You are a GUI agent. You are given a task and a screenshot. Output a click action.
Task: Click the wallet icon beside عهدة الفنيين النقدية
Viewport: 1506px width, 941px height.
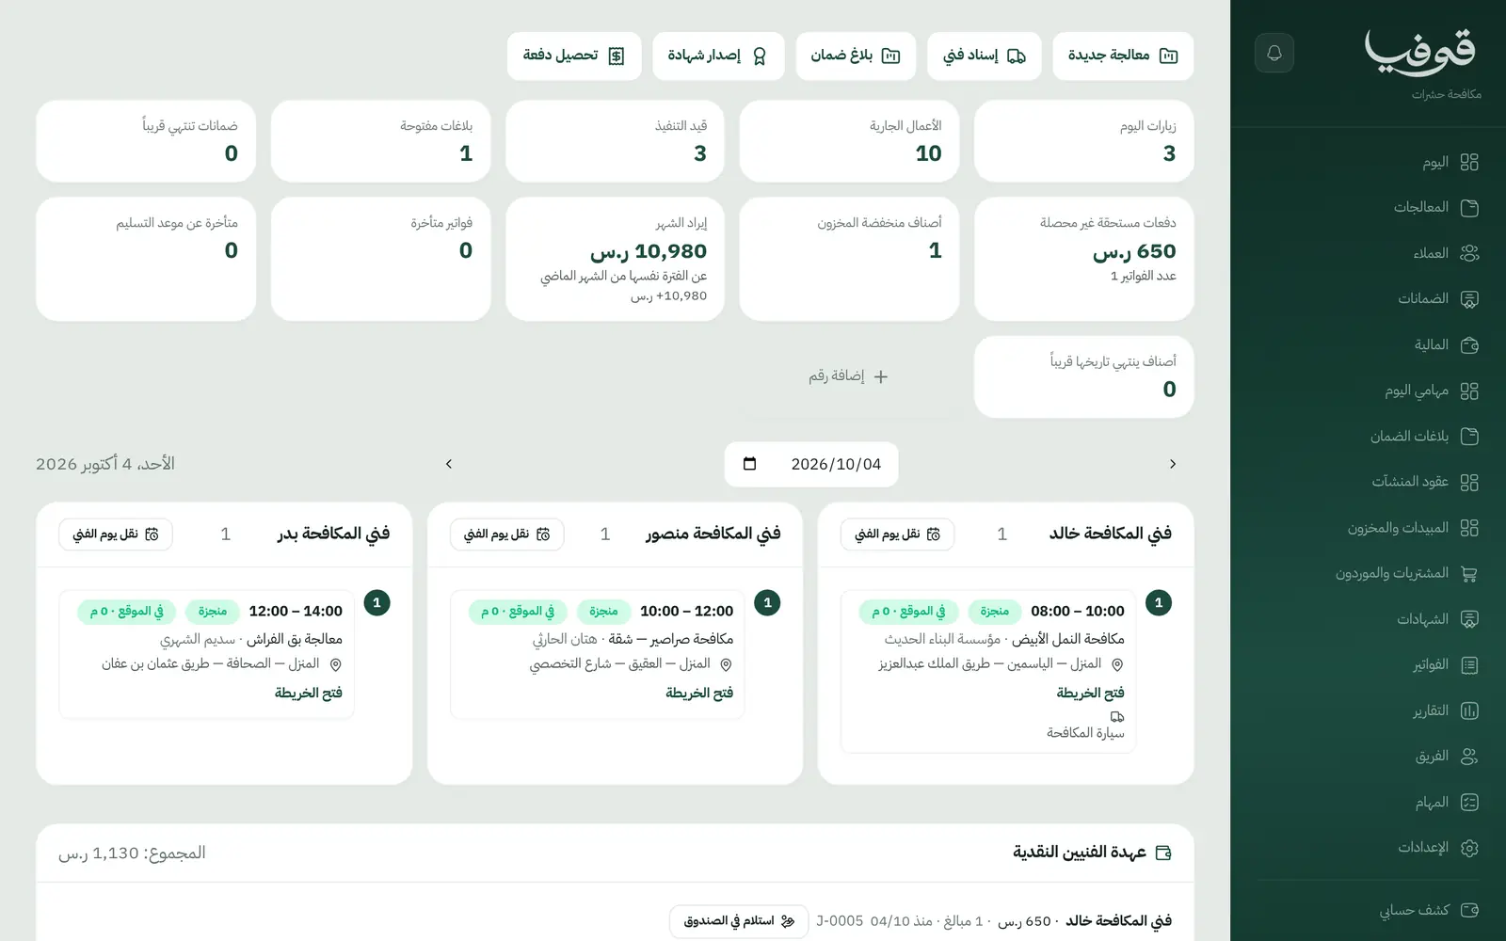1163,853
